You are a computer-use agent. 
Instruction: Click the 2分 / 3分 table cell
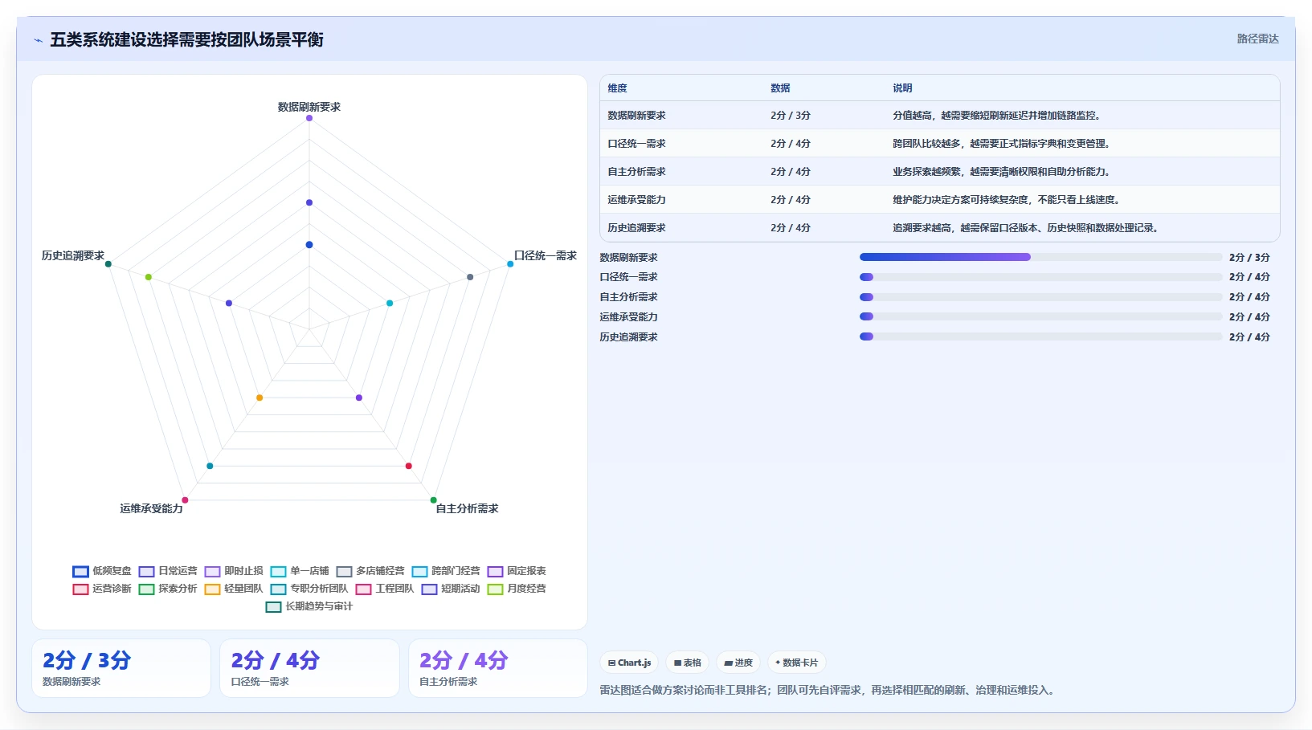(x=791, y=116)
